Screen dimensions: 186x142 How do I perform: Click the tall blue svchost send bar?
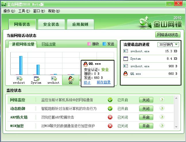coord(21,66)
